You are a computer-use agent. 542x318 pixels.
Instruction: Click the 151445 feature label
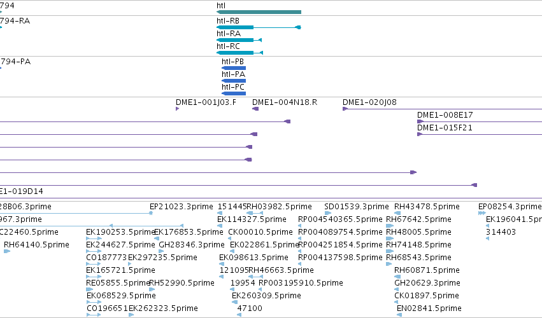232,207
